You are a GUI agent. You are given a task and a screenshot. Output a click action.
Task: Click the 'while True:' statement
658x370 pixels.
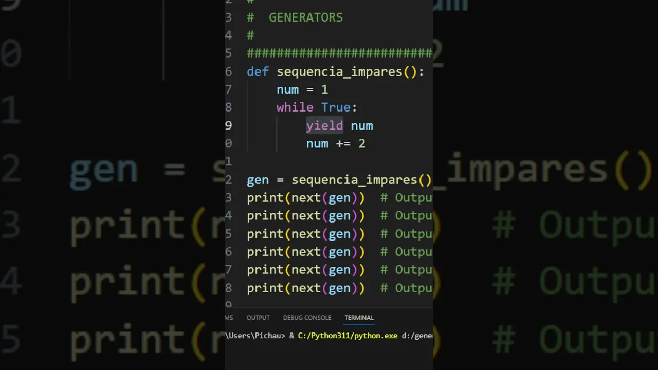317,107
